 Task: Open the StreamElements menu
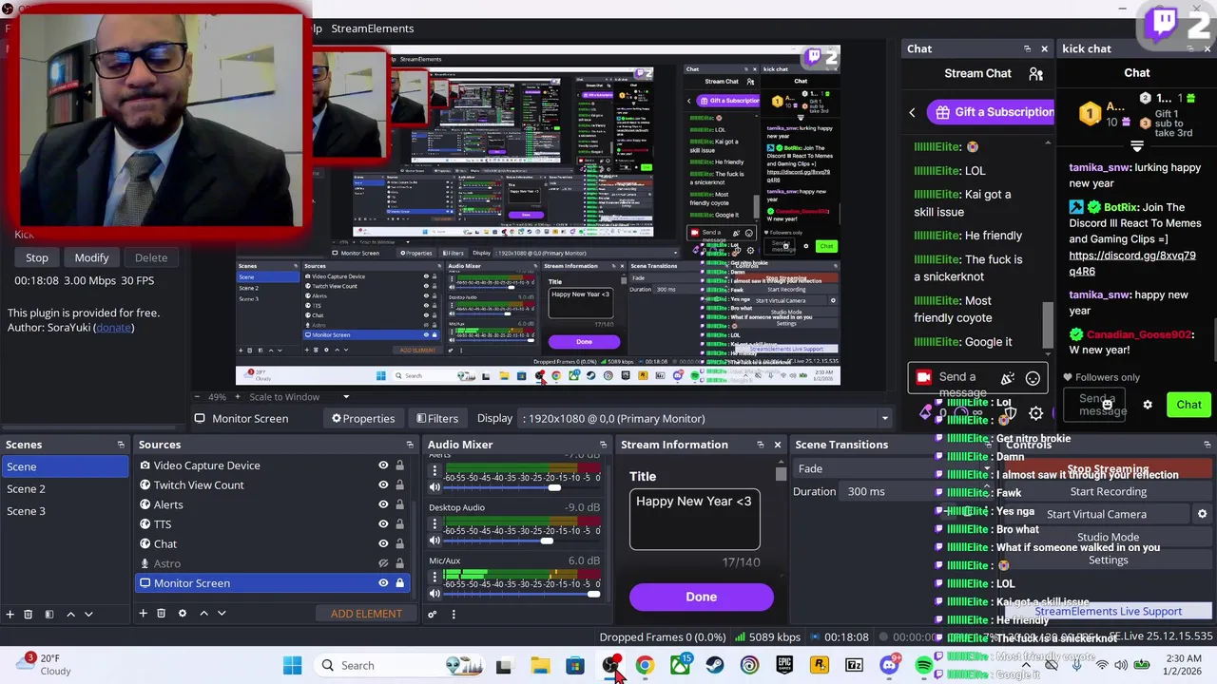tap(372, 28)
